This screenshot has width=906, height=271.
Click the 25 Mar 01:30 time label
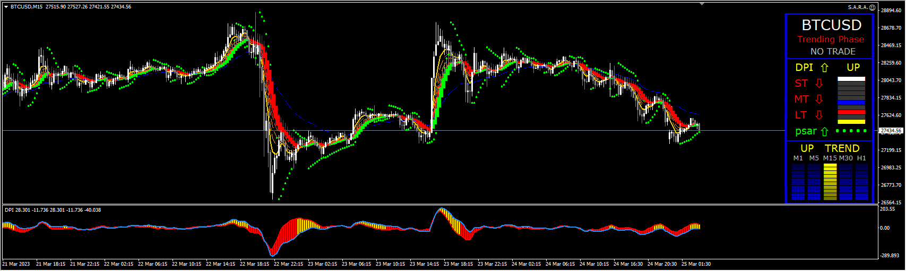point(696,264)
